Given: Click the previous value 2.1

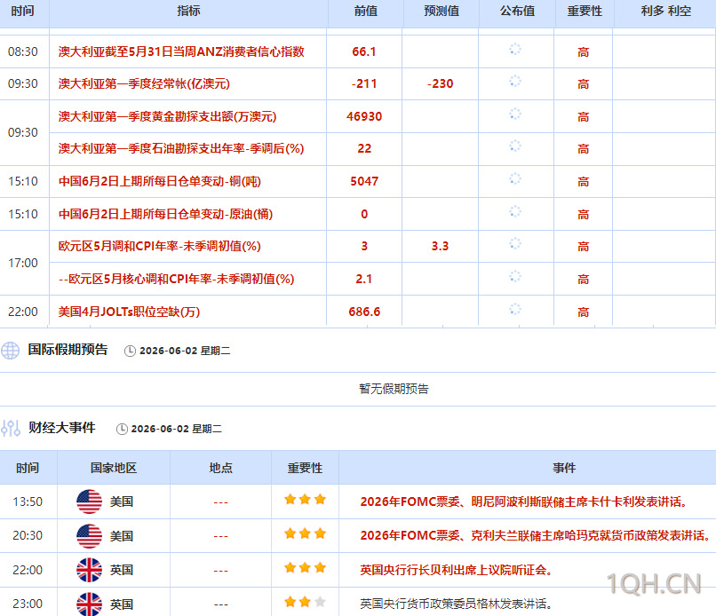Looking at the screenshot, I should click(364, 279).
